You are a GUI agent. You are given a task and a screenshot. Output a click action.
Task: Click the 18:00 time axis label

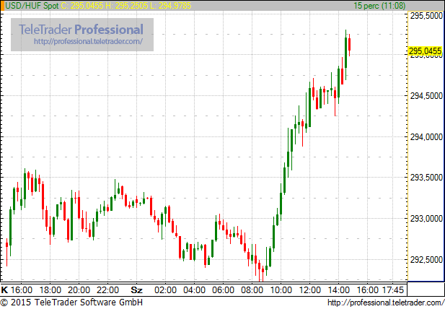pos(50,290)
